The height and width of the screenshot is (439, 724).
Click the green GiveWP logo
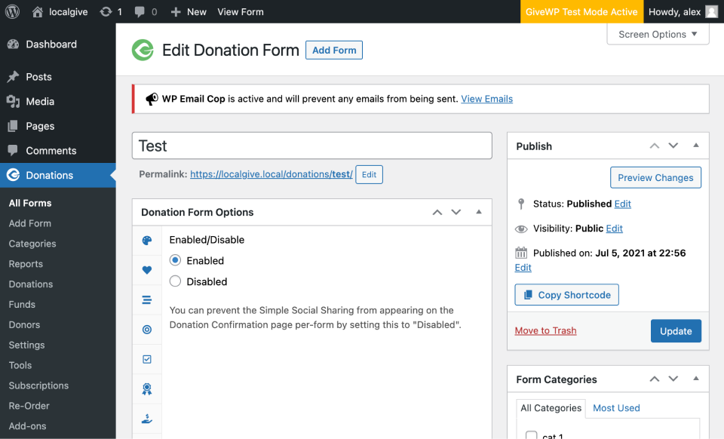(143, 50)
